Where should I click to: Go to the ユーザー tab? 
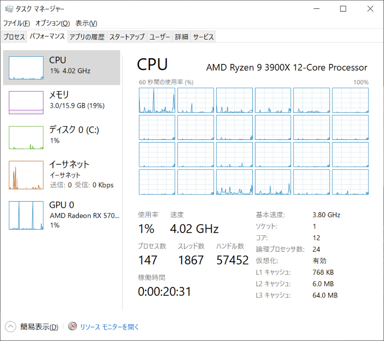click(x=159, y=37)
